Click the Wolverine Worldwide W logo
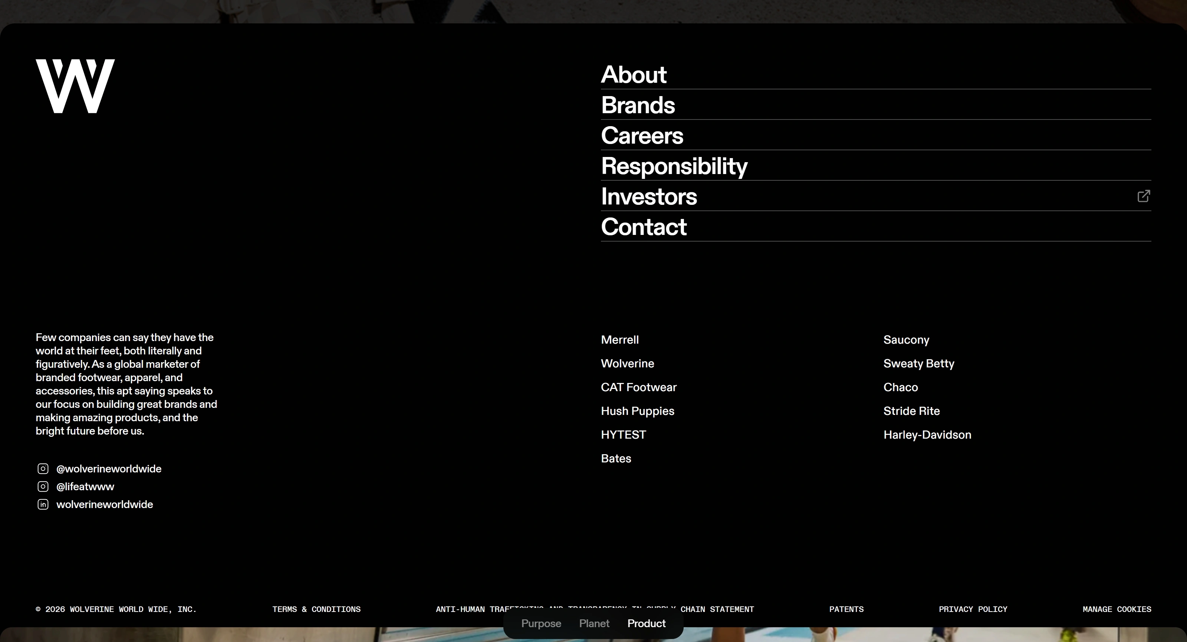The width and height of the screenshot is (1187, 642). point(75,86)
